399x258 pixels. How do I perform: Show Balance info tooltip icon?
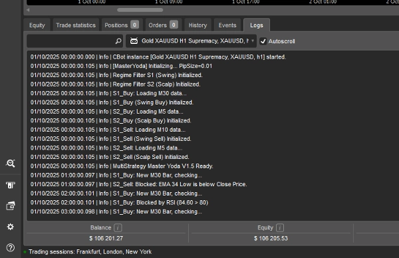(118, 227)
